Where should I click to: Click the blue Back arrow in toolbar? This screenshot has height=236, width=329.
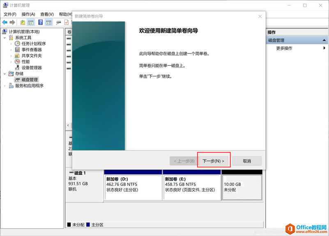tap(5, 22)
